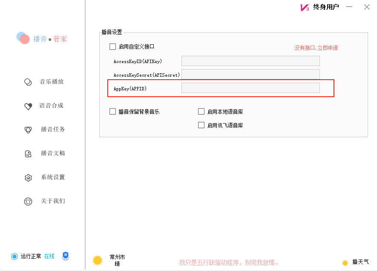Click the 播音设置 group title
377x271 pixels.
coord(112,32)
